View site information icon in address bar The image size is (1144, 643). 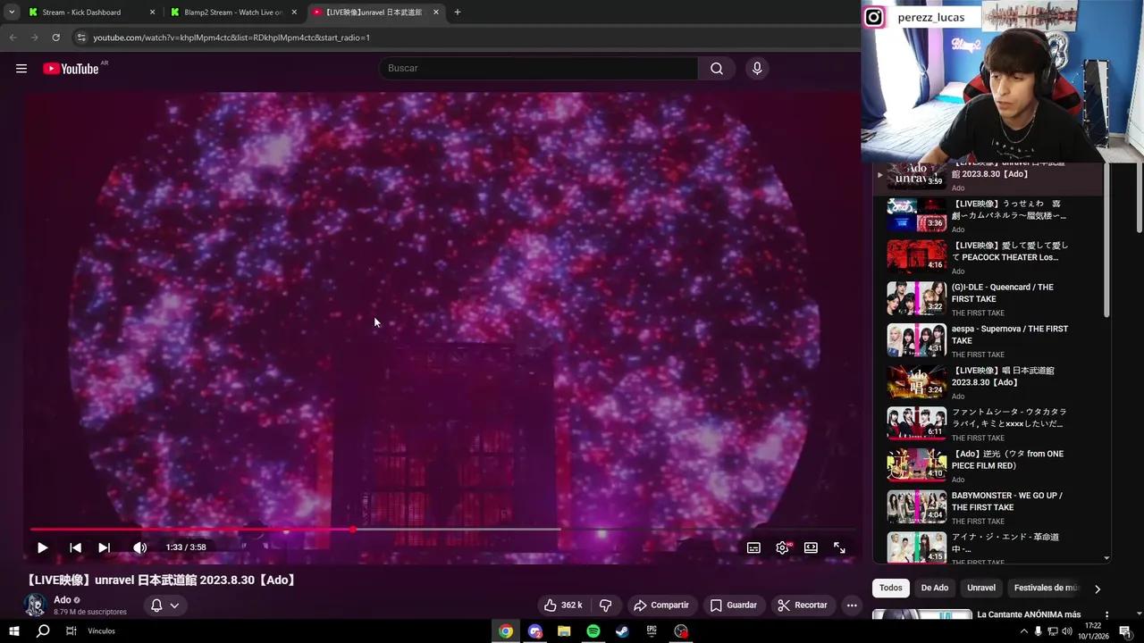[x=80, y=38]
